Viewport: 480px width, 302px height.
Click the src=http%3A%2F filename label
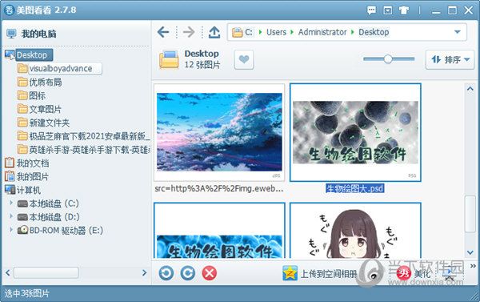[x=219, y=188]
